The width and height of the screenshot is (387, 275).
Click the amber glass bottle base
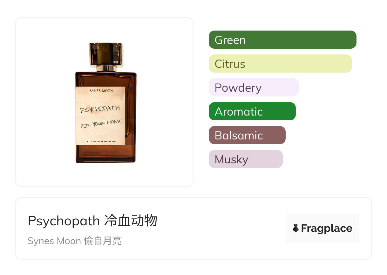106,154
